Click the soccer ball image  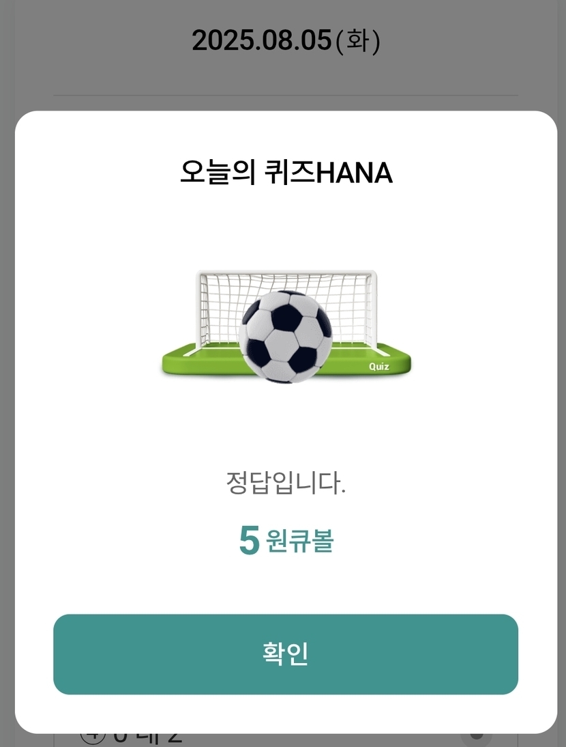click(286, 336)
